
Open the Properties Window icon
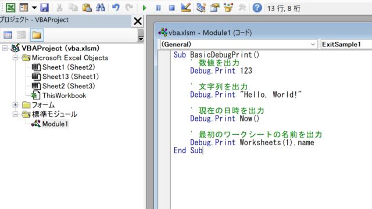[x=214, y=8]
